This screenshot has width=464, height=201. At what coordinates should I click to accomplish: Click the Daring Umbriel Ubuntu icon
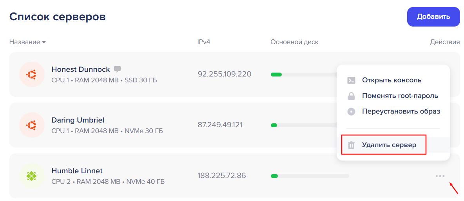(32, 125)
